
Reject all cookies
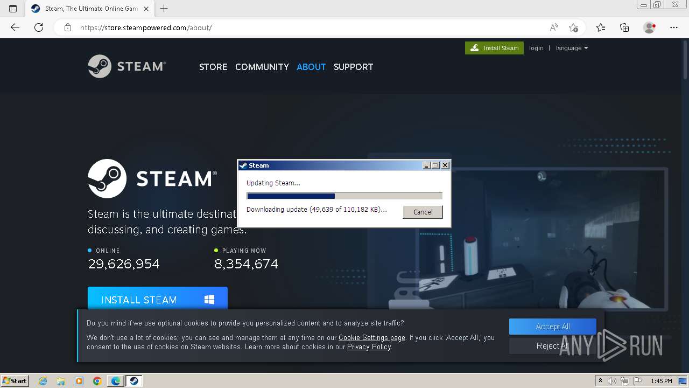coord(553,346)
